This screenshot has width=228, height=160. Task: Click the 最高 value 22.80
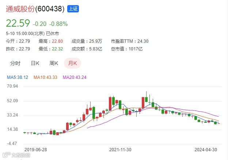click(57, 41)
